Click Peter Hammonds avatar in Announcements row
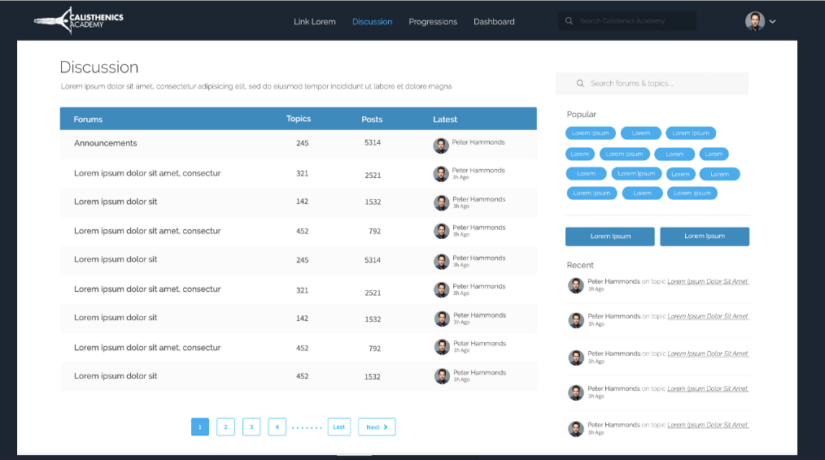Viewport: 825px width, 460px height. click(x=441, y=145)
